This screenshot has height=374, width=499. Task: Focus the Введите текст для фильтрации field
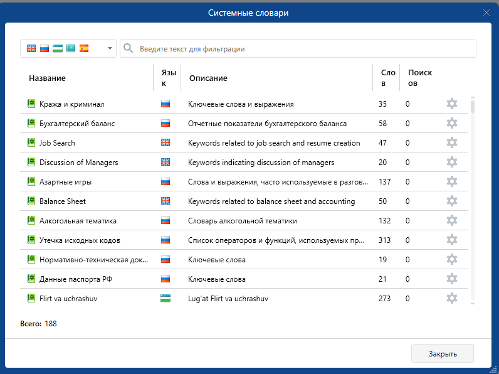click(x=298, y=48)
